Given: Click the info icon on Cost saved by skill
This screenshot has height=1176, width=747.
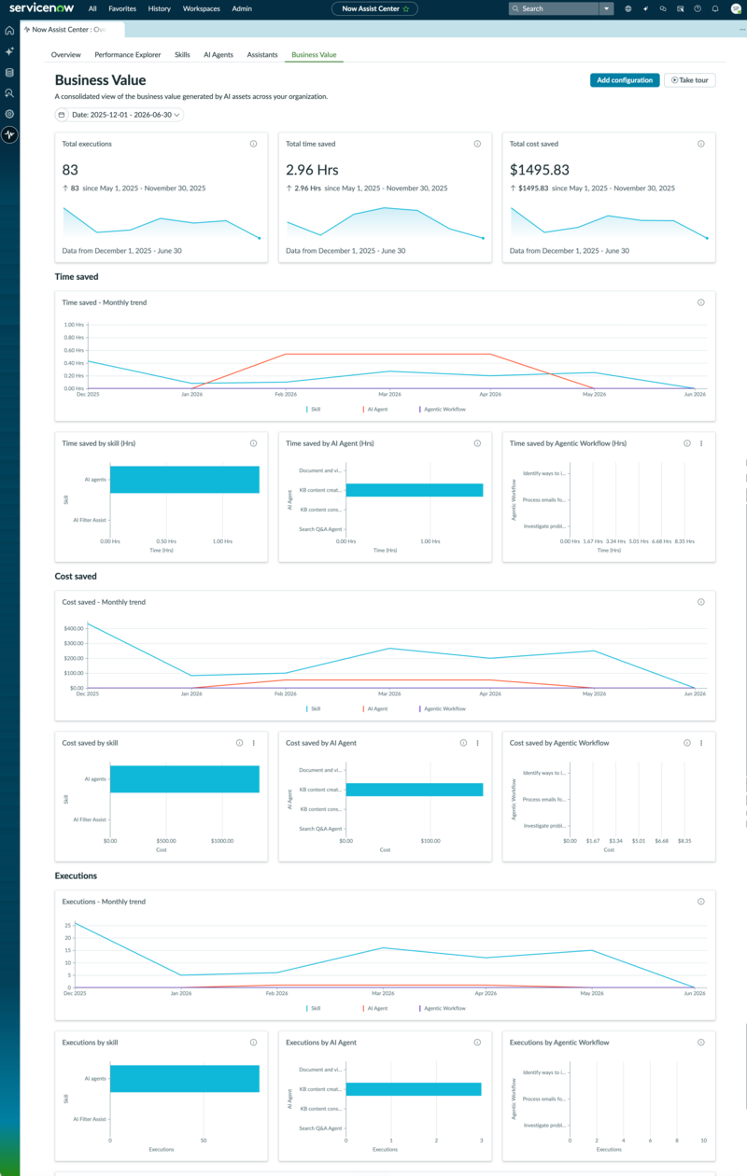Looking at the screenshot, I should pyautogui.click(x=239, y=743).
